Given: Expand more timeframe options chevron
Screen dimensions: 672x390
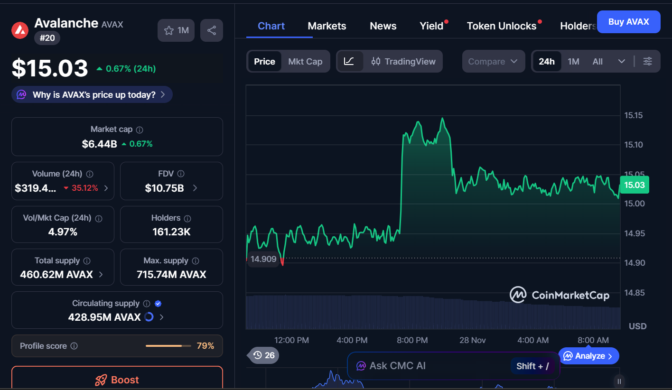Looking at the screenshot, I should pos(621,61).
